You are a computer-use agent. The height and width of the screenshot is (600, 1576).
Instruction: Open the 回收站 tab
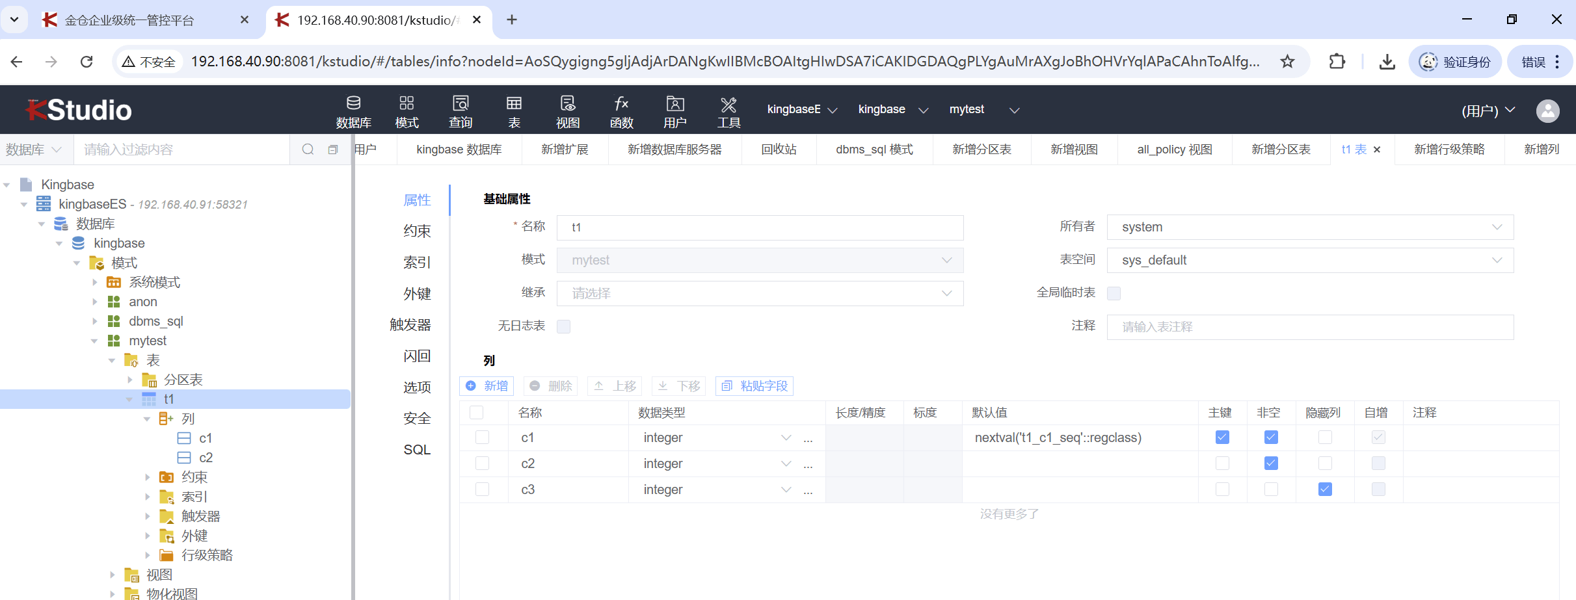click(779, 150)
